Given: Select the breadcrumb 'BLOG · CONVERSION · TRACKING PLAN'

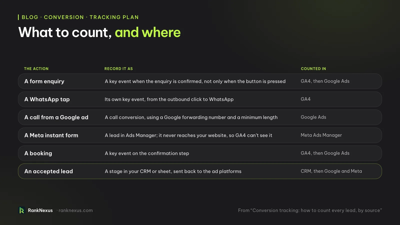Looking at the screenshot, I should pyautogui.click(x=80, y=17).
